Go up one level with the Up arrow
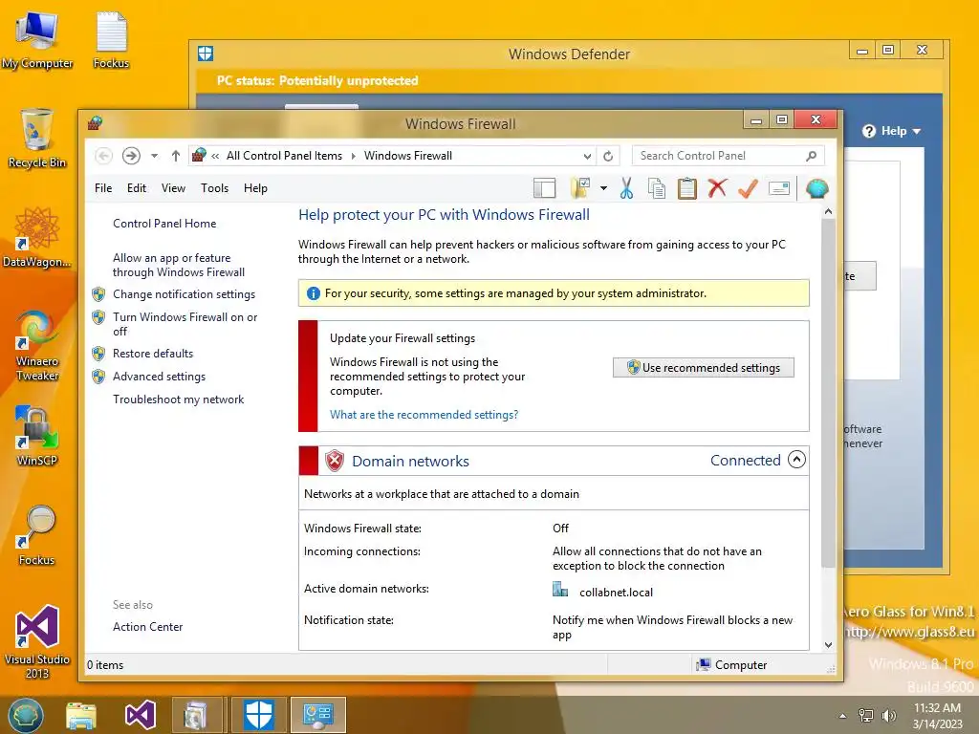Screen dimensions: 979x734 click(x=176, y=156)
